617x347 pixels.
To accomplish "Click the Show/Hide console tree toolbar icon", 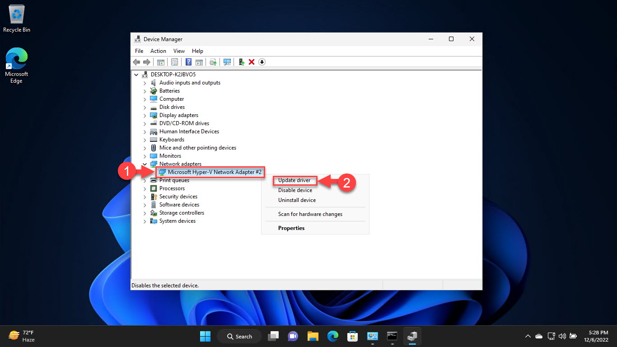I will [161, 62].
